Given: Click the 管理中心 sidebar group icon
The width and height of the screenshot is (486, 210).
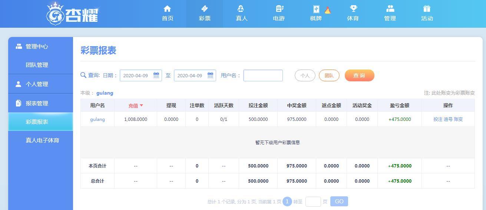Looking at the screenshot, I should pyautogui.click(x=19, y=46).
